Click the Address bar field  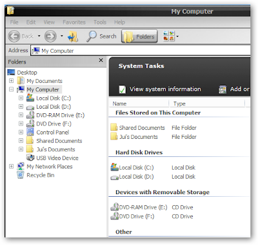(x=141, y=51)
